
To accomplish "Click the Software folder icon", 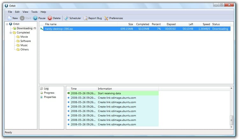I will click(18, 41).
